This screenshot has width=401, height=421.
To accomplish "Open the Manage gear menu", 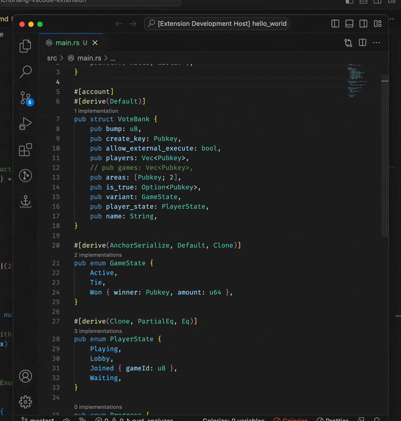I will [26, 402].
